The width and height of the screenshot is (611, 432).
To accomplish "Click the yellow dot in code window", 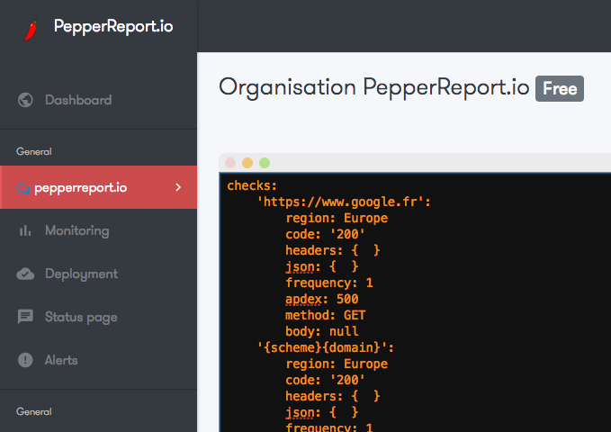I will (x=247, y=163).
